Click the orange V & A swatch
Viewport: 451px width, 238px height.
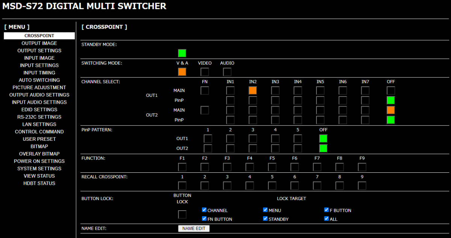[182, 72]
